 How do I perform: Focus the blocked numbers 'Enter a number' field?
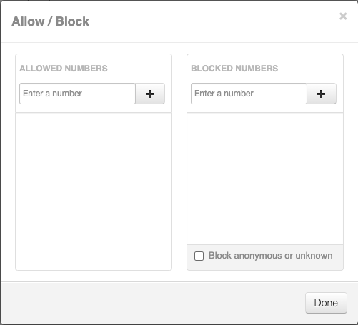(x=249, y=94)
